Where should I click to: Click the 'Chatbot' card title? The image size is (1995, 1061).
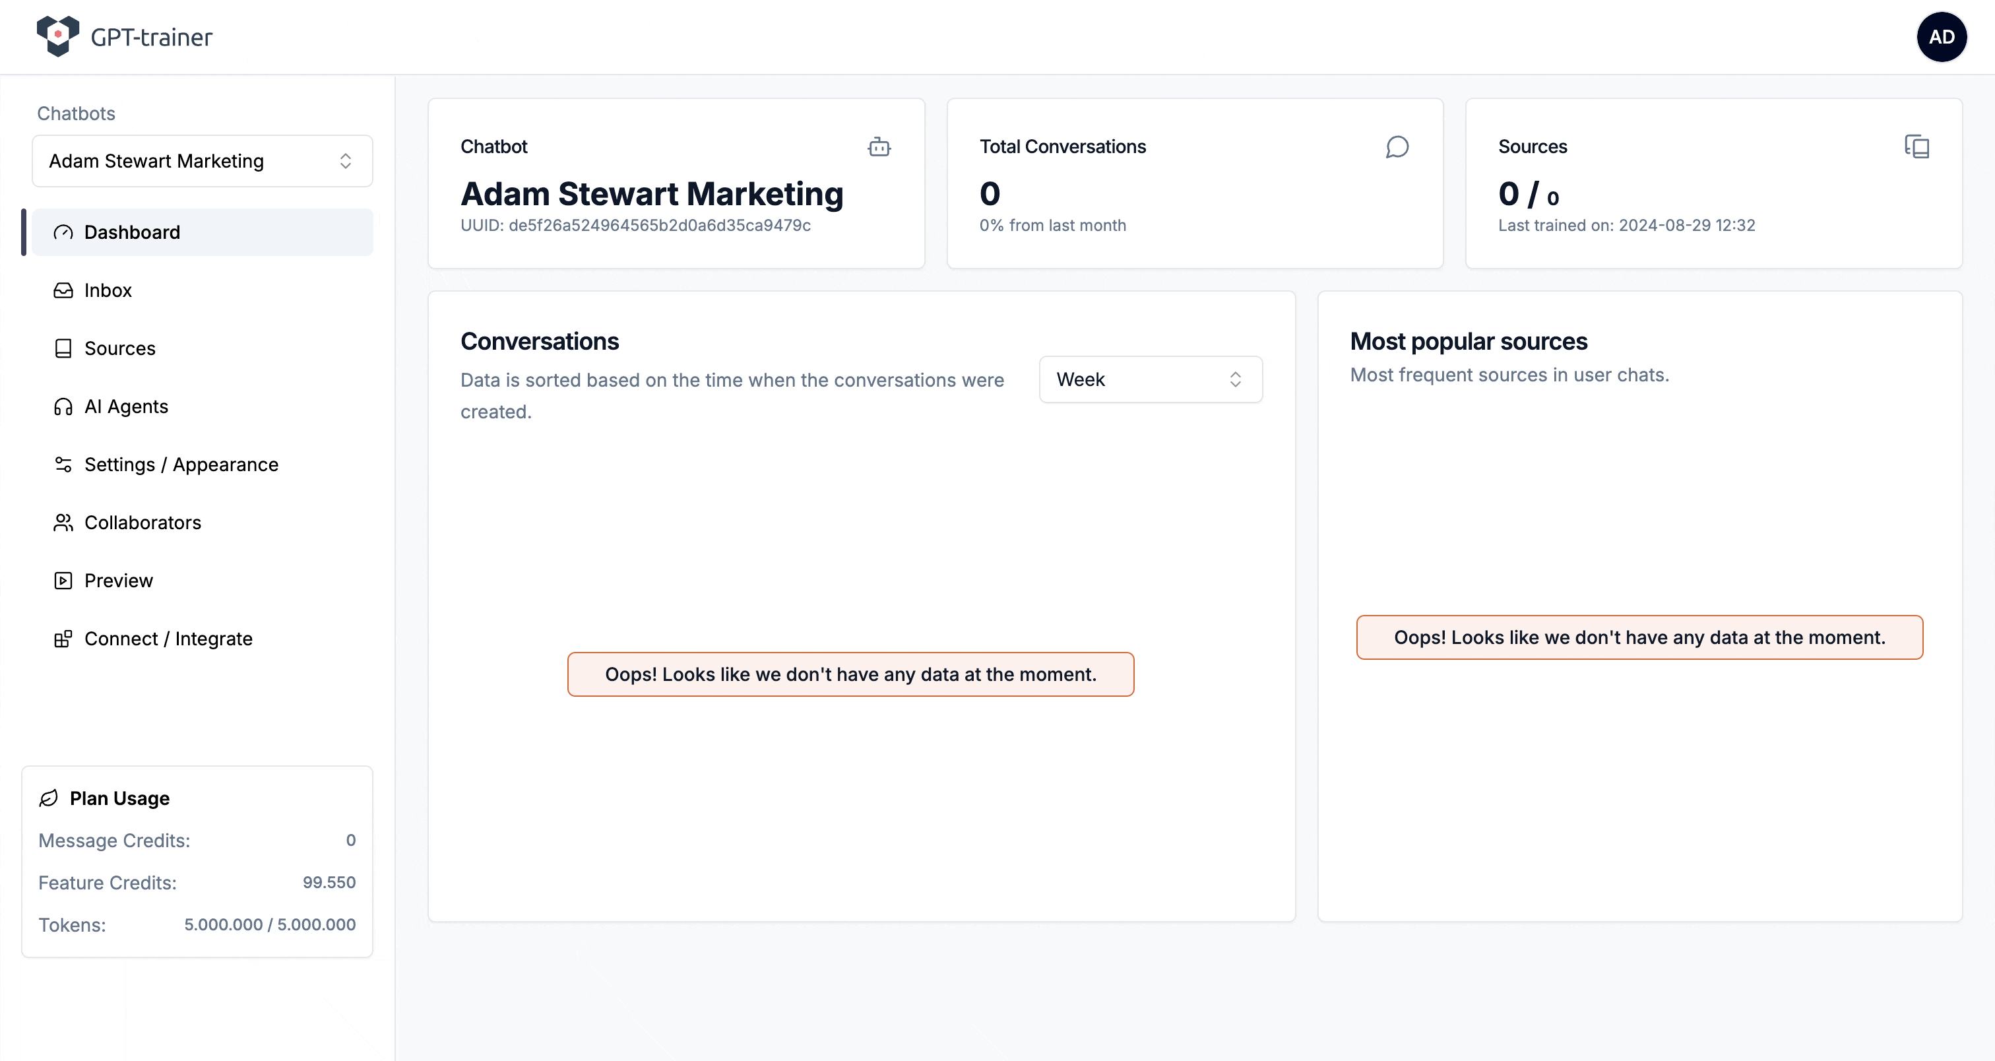[493, 146]
